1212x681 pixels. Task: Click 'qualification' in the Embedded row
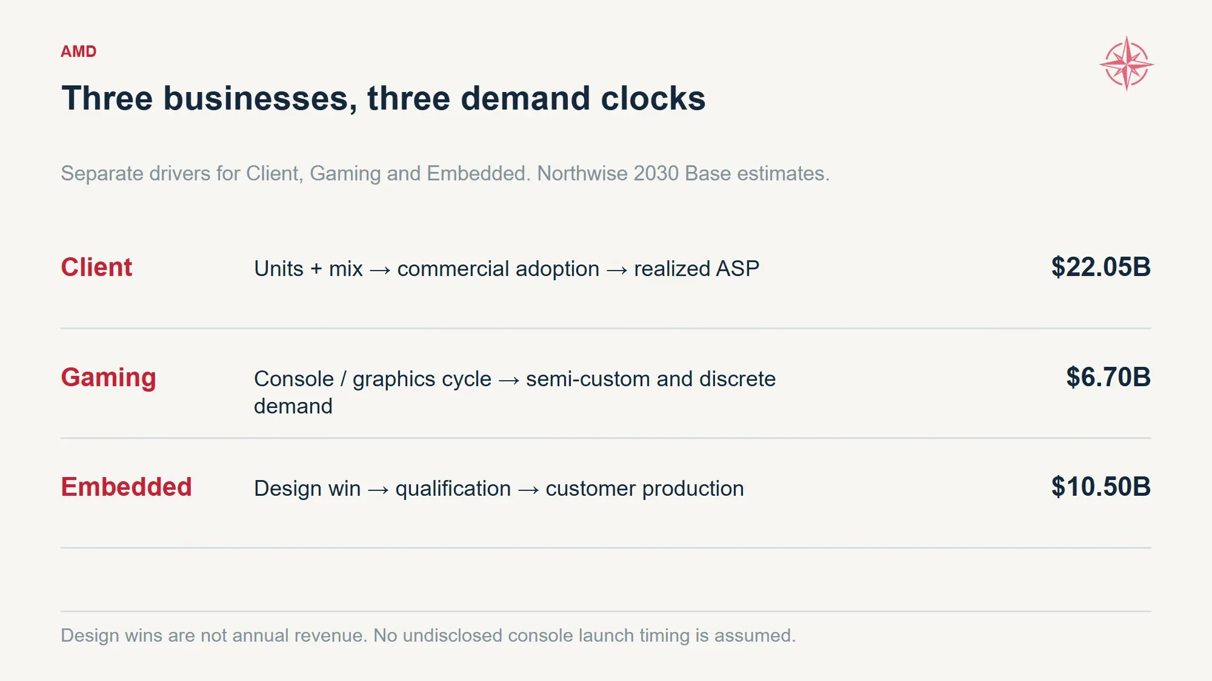pyautogui.click(x=453, y=489)
